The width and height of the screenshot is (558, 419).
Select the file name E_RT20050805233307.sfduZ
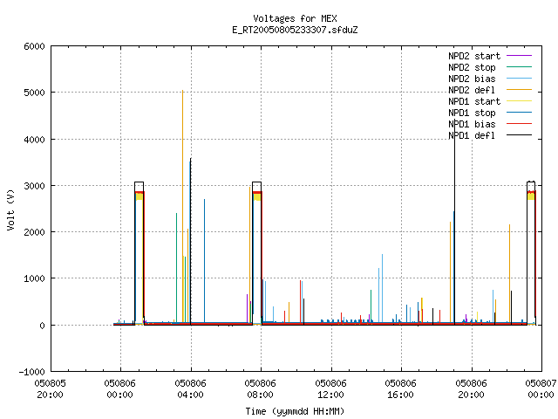[295, 30]
